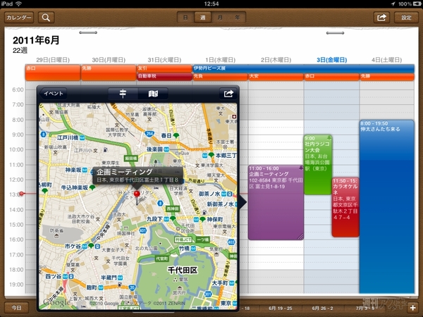Tap the 企画ミーティング map callout
Screen dimensions: 423x317
coord(137,175)
